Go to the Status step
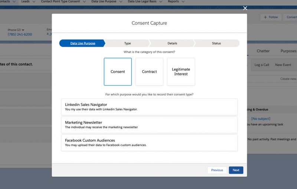Screen dimensions: 297x189 click(x=216, y=43)
